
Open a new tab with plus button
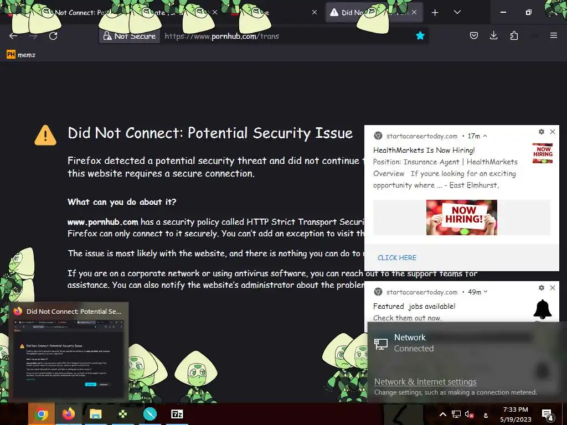(435, 13)
